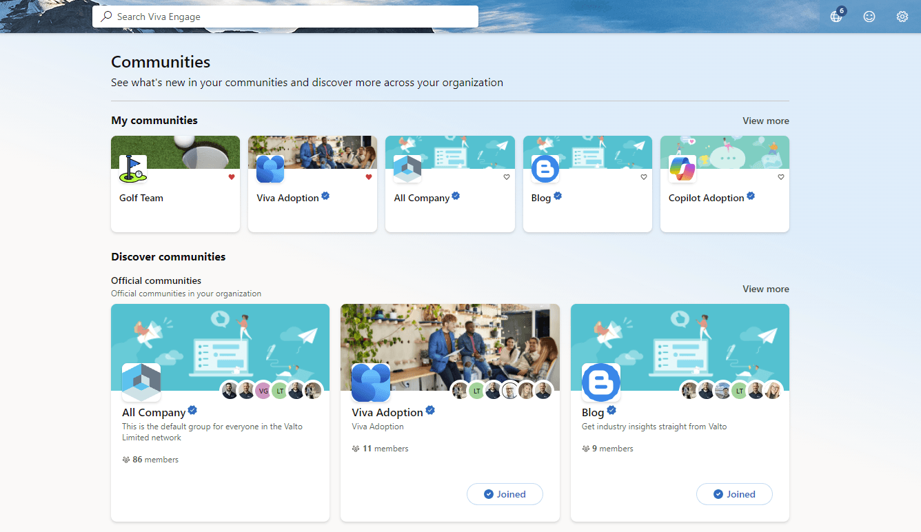Click the Copilot Adoption logo icon
Image resolution: width=921 pixels, height=532 pixels.
tap(682, 169)
